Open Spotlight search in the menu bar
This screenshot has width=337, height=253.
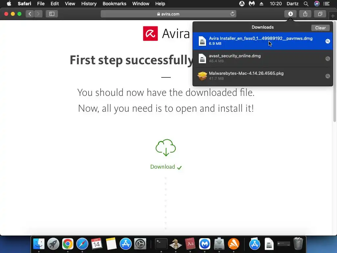[306, 4]
